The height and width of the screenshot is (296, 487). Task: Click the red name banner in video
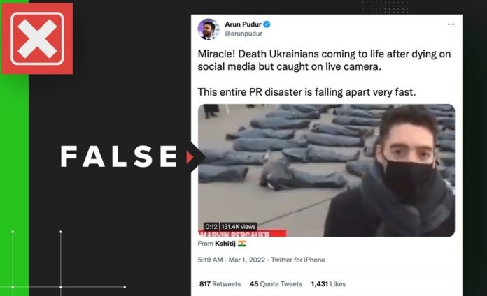pyautogui.click(x=242, y=233)
